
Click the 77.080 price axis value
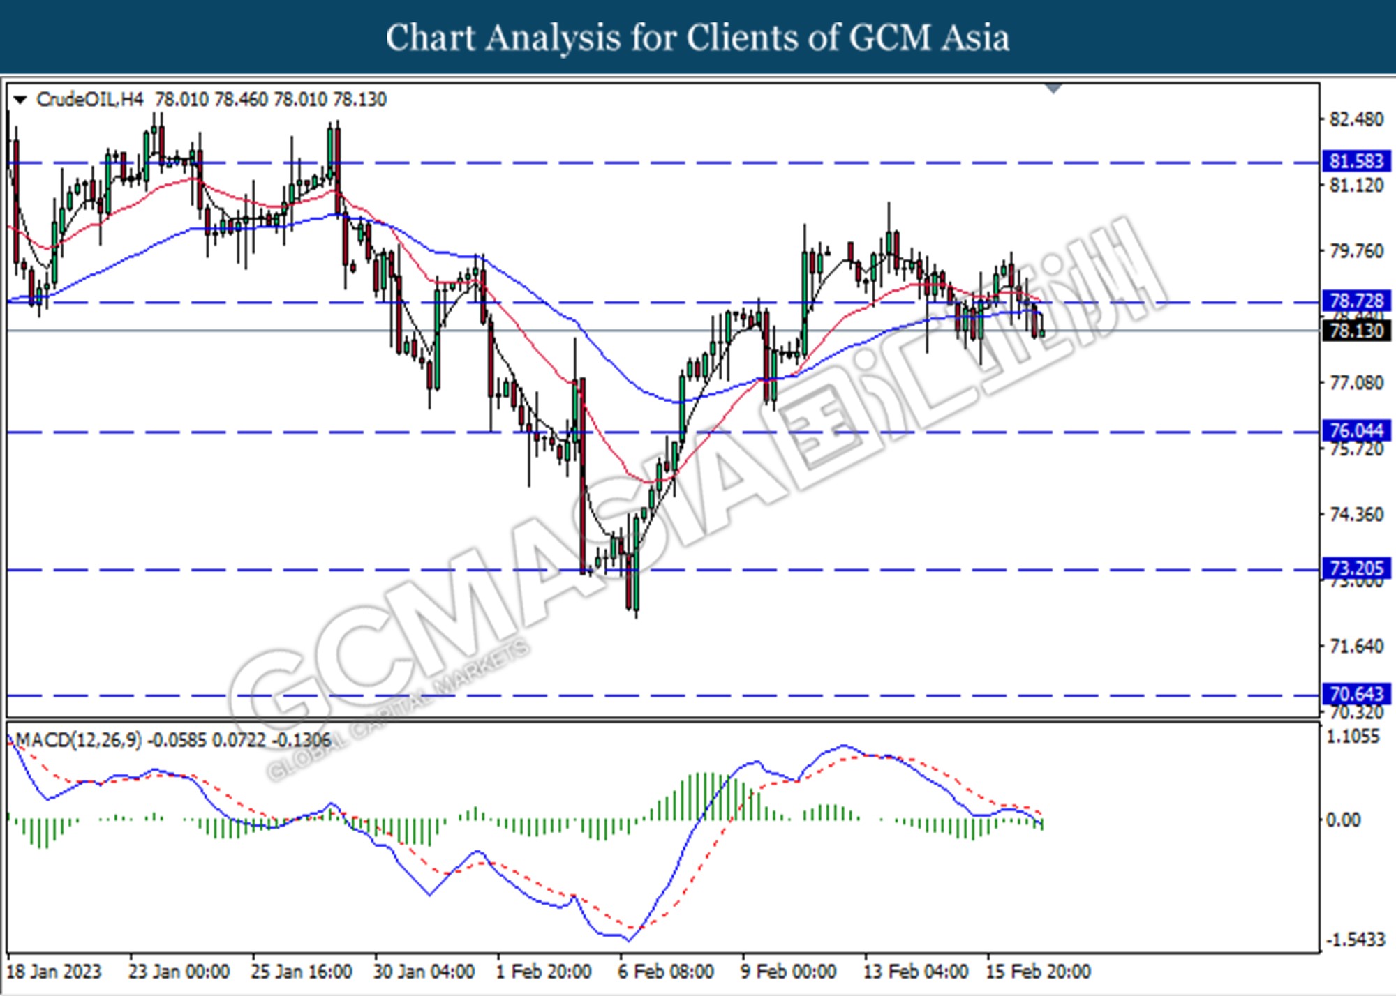1356,383
